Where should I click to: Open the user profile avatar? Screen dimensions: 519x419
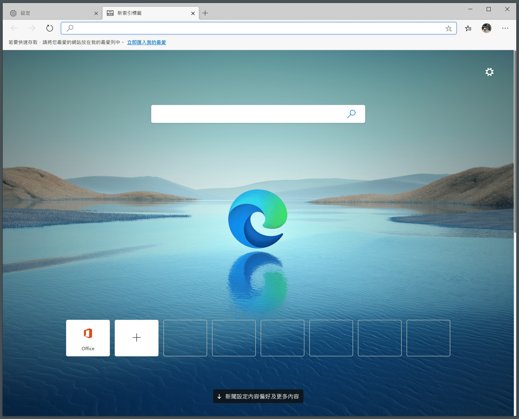pos(487,28)
